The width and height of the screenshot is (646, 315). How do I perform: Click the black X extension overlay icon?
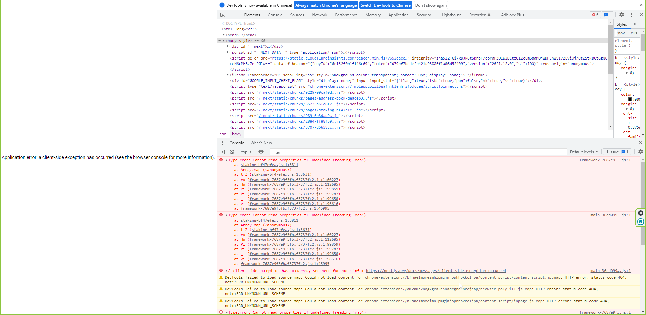coord(641,213)
